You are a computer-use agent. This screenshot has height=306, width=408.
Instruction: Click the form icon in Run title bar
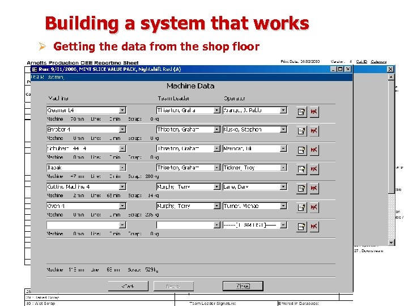click(x=35, y=69)
